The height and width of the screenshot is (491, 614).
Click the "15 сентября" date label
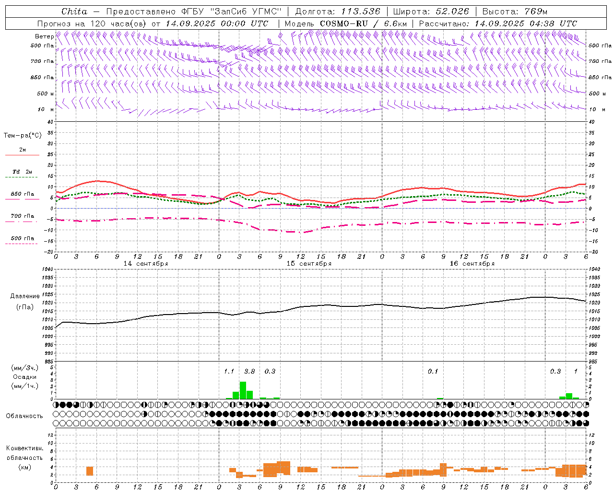tap(309, 264)
